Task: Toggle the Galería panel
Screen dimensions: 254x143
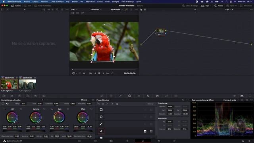Action: pyautogui.click(x=16, y=6)
